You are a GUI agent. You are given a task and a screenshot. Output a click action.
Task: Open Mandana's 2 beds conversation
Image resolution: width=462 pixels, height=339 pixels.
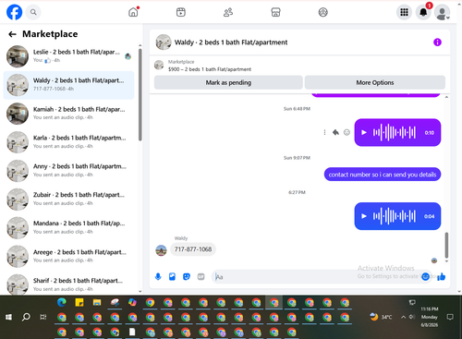point(69,227)
